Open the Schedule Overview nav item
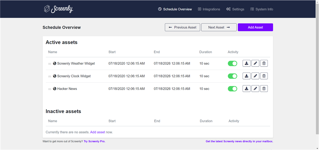The width and height of the screenshot is (319, 150). (175, 9)
